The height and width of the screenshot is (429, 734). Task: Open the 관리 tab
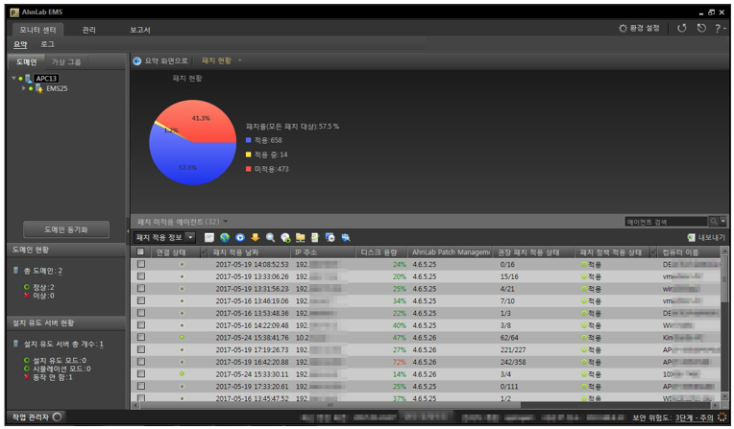(89, 30)
